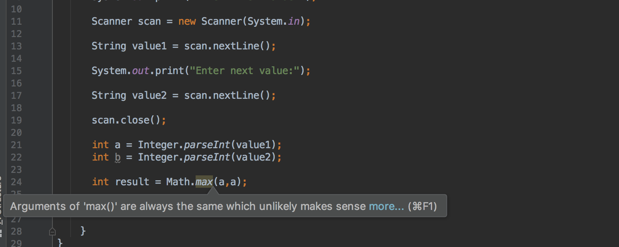Click gutter line number 24
Viewport: 619px width, 247px height.
point(16,182)
